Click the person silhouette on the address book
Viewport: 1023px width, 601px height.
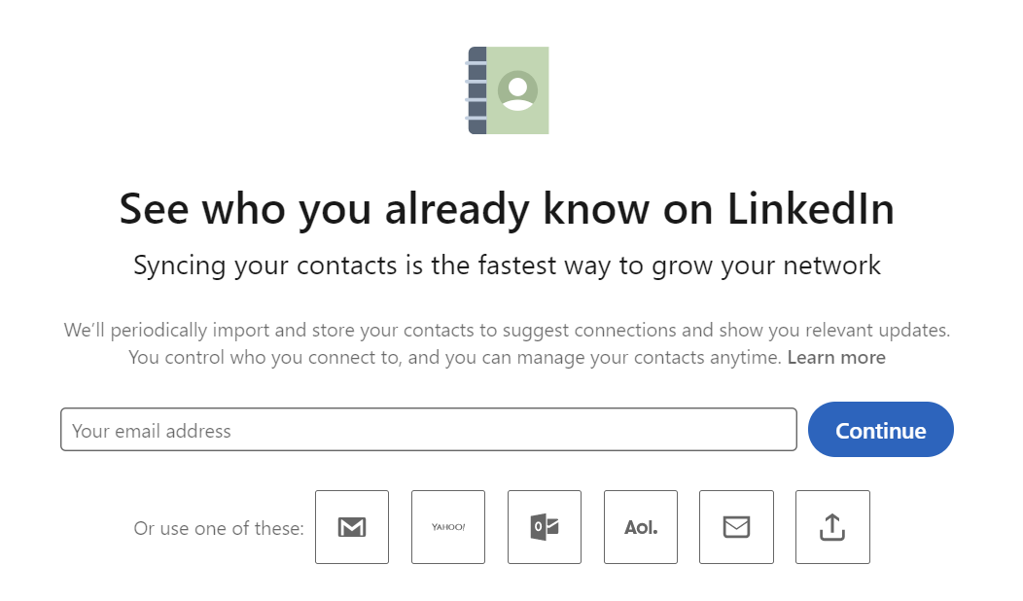[x=517, y=90]
